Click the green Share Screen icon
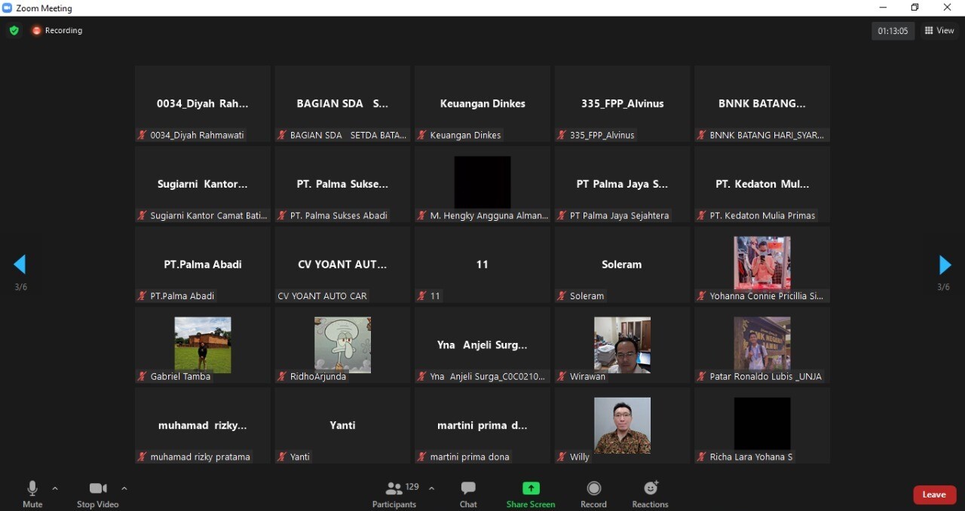 [531, 488]
